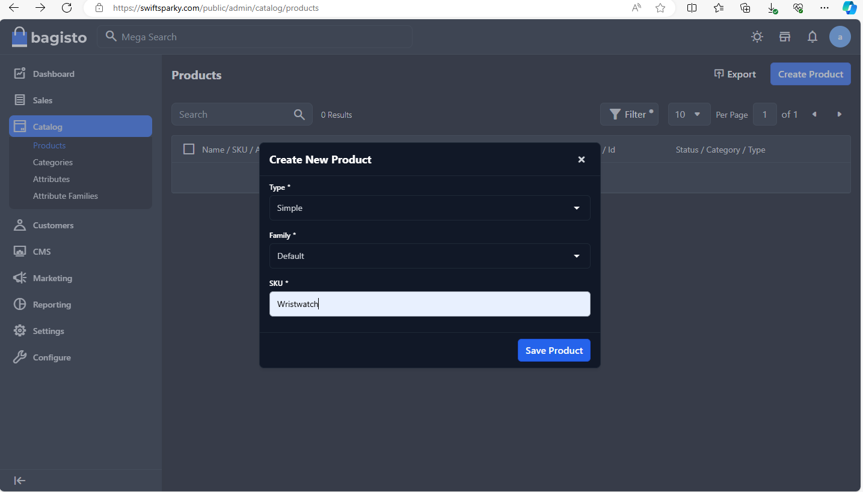Go to next page arrow

(840, 114)
